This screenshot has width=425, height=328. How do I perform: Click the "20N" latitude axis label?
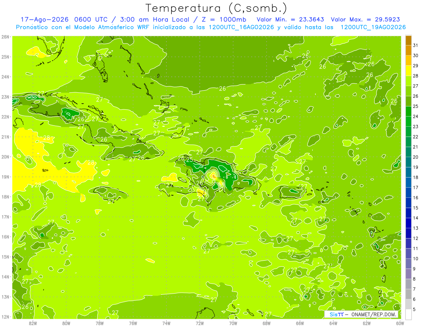click(x=5, y=157)
